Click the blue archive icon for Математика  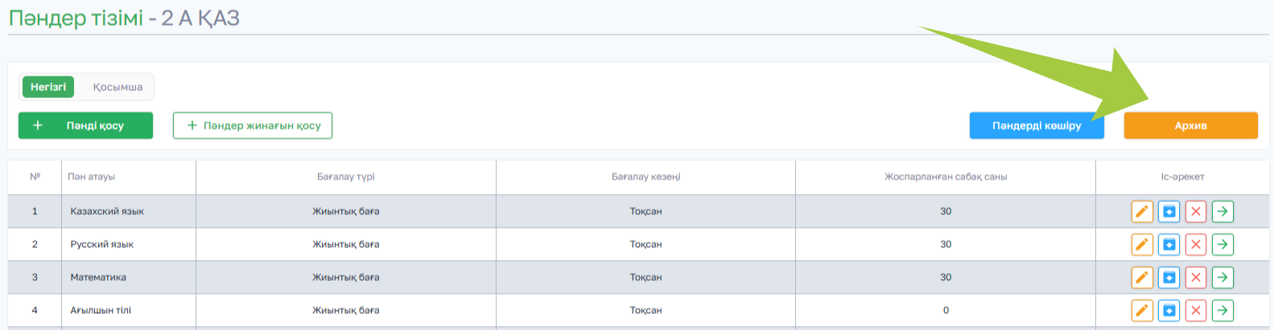[x=1169, y=278]
